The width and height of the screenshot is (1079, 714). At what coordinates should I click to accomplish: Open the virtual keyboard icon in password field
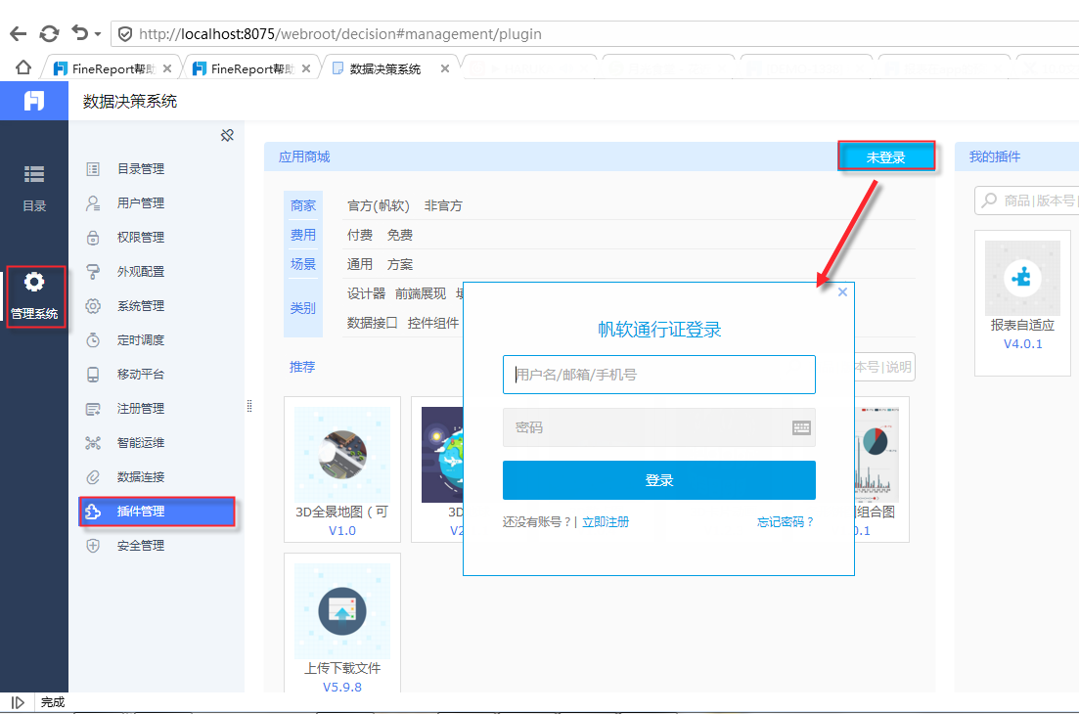click(x=802, y=427)
